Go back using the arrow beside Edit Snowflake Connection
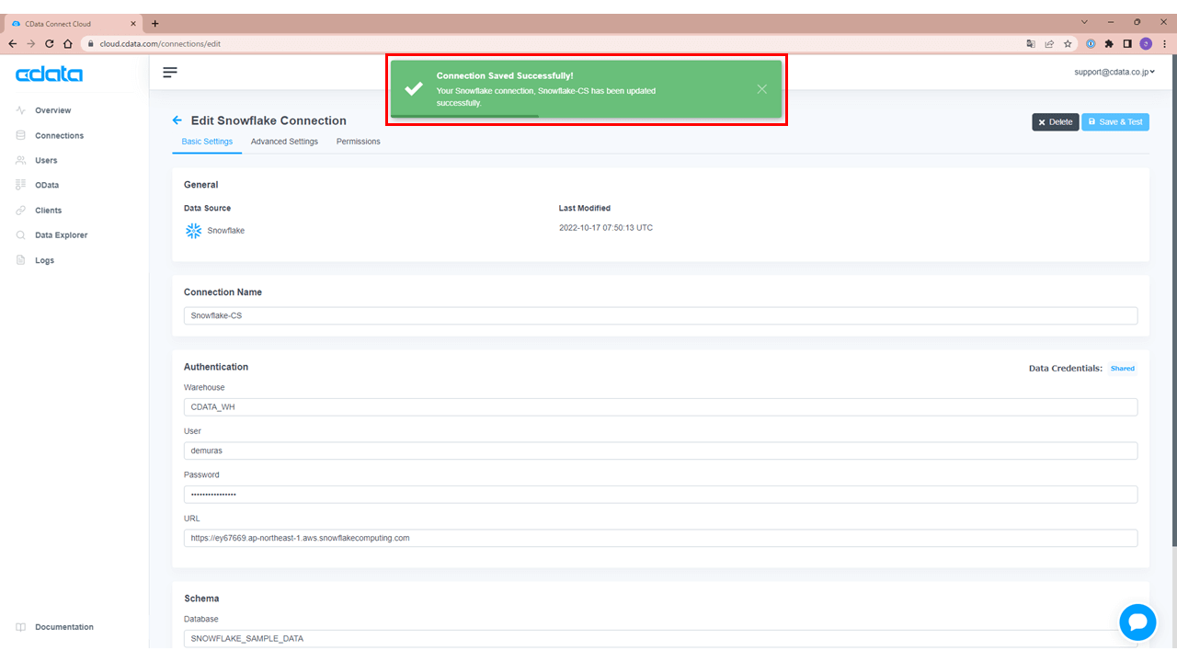Image resolution: width=1177 pixels, height=662 pixels. pyautogui.click(x=177, y=120)
